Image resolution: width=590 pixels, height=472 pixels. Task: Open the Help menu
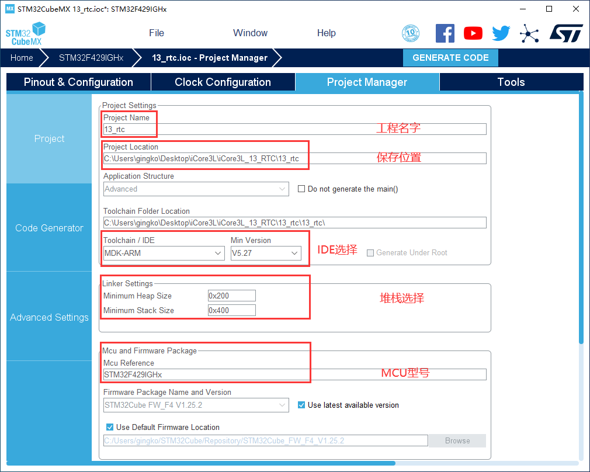(326, 33)
